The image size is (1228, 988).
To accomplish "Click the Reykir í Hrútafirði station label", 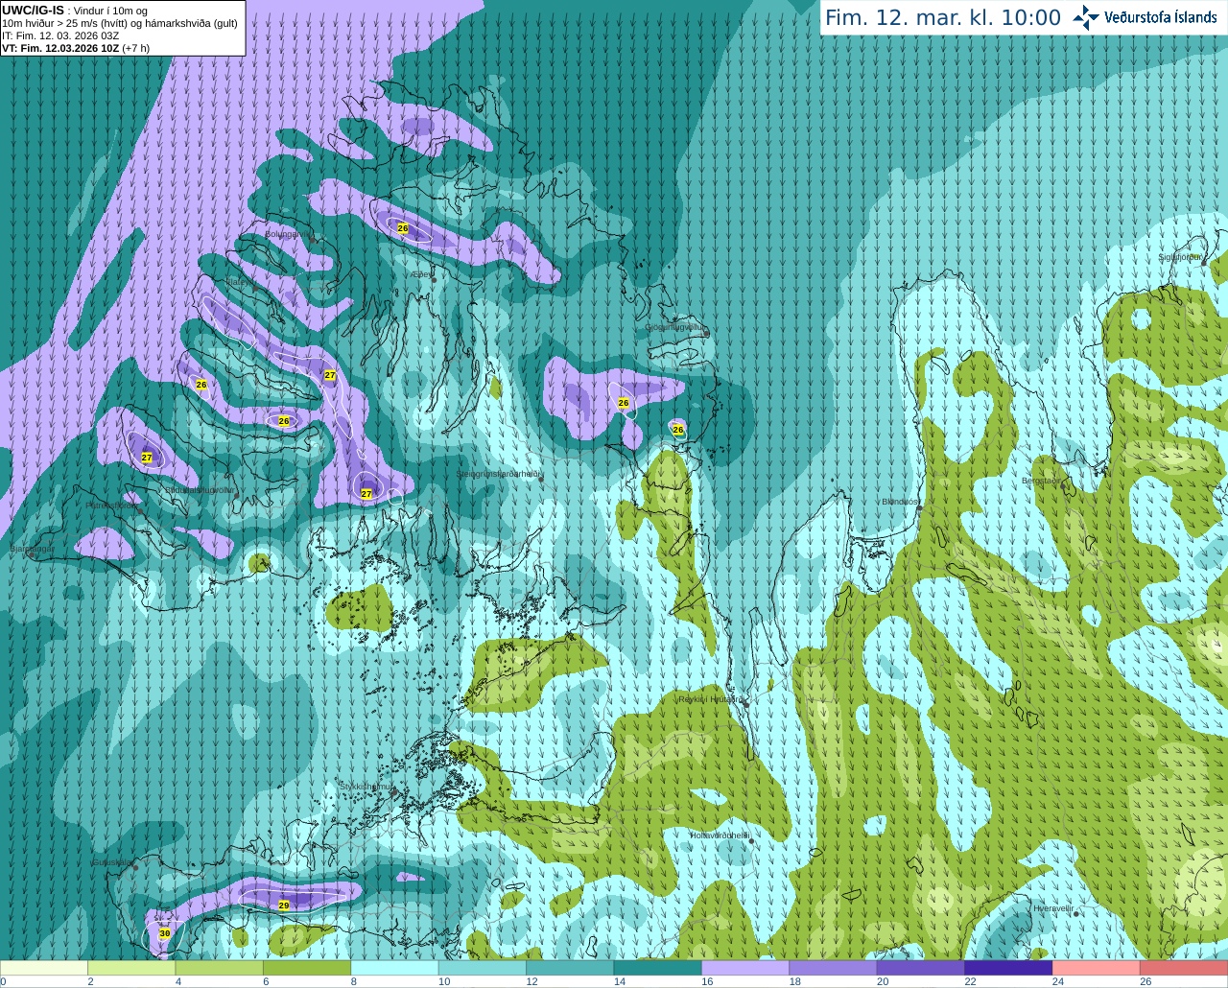I will pyautogui.click(x=710, y=699).
